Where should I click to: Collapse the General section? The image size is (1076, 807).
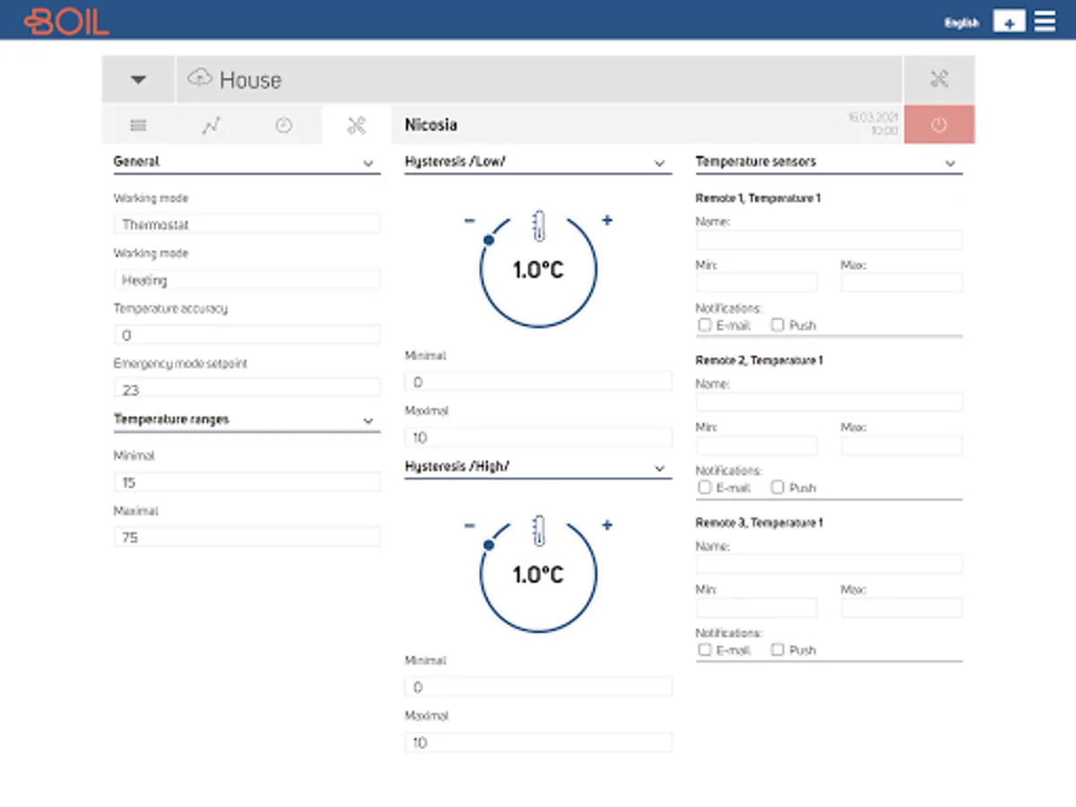pos(368,163)
